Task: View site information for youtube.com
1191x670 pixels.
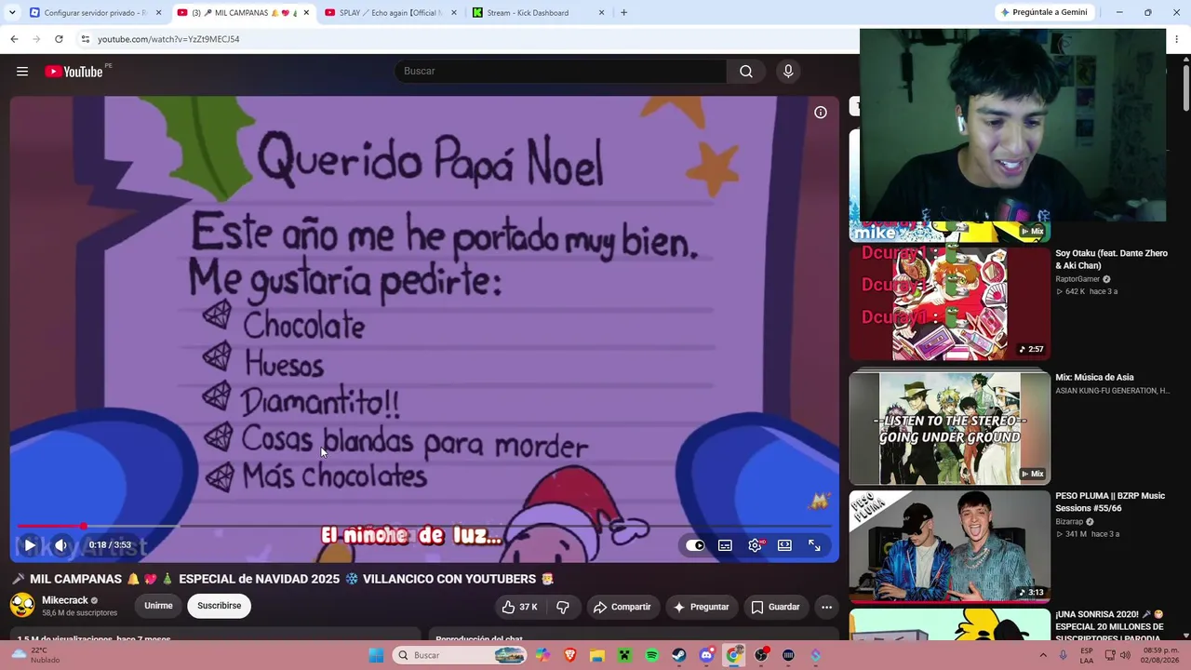Action: click(x=85, y=39)
